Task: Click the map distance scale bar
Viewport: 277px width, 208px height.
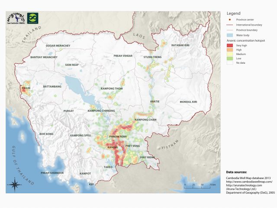Action: click(x=200, y=185)
